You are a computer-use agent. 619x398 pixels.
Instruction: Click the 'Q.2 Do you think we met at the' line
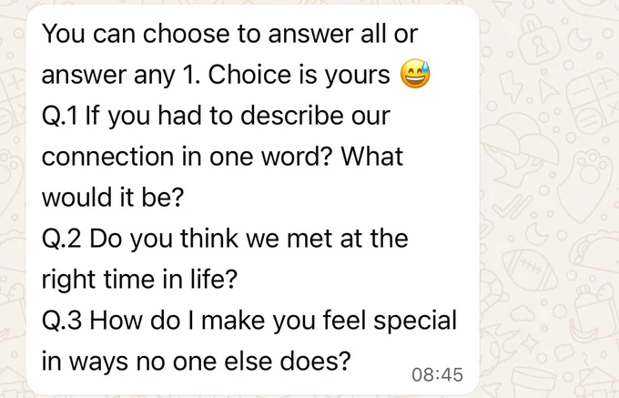pos(225,238)
